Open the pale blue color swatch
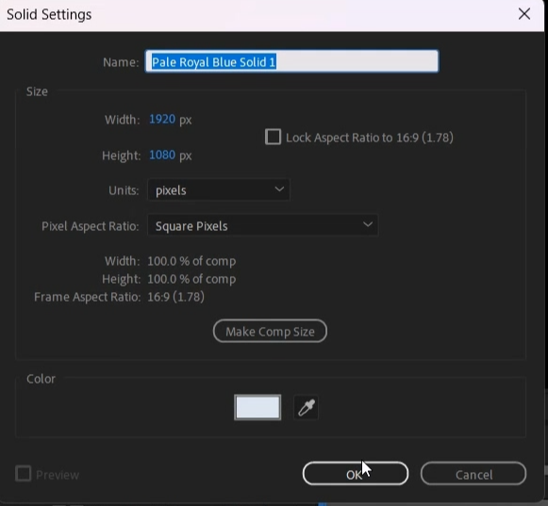The height and width of the screenshot is (506, 548). 257,407
